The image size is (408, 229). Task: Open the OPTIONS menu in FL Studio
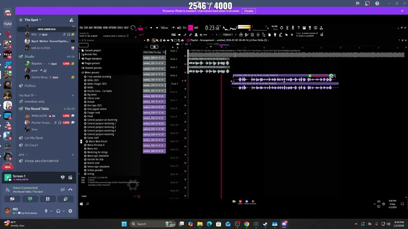[113, 28]
